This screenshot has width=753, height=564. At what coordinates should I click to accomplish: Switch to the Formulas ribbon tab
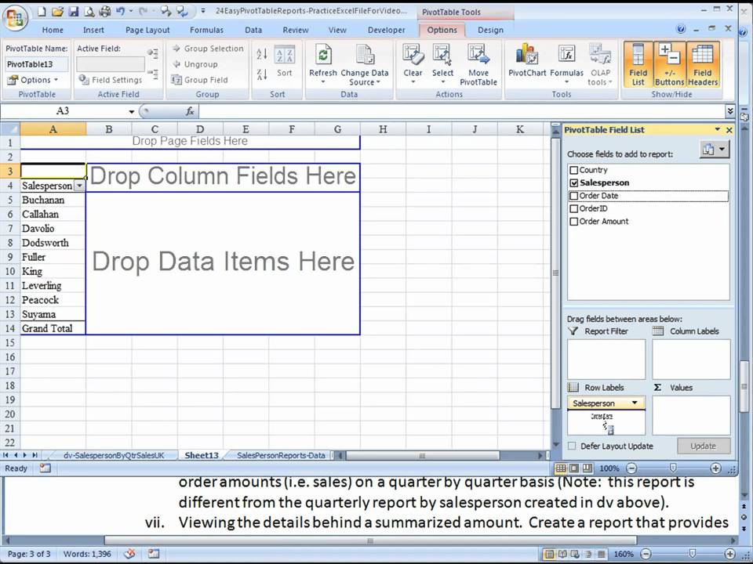pyautogui.click(x=206, y=30)
